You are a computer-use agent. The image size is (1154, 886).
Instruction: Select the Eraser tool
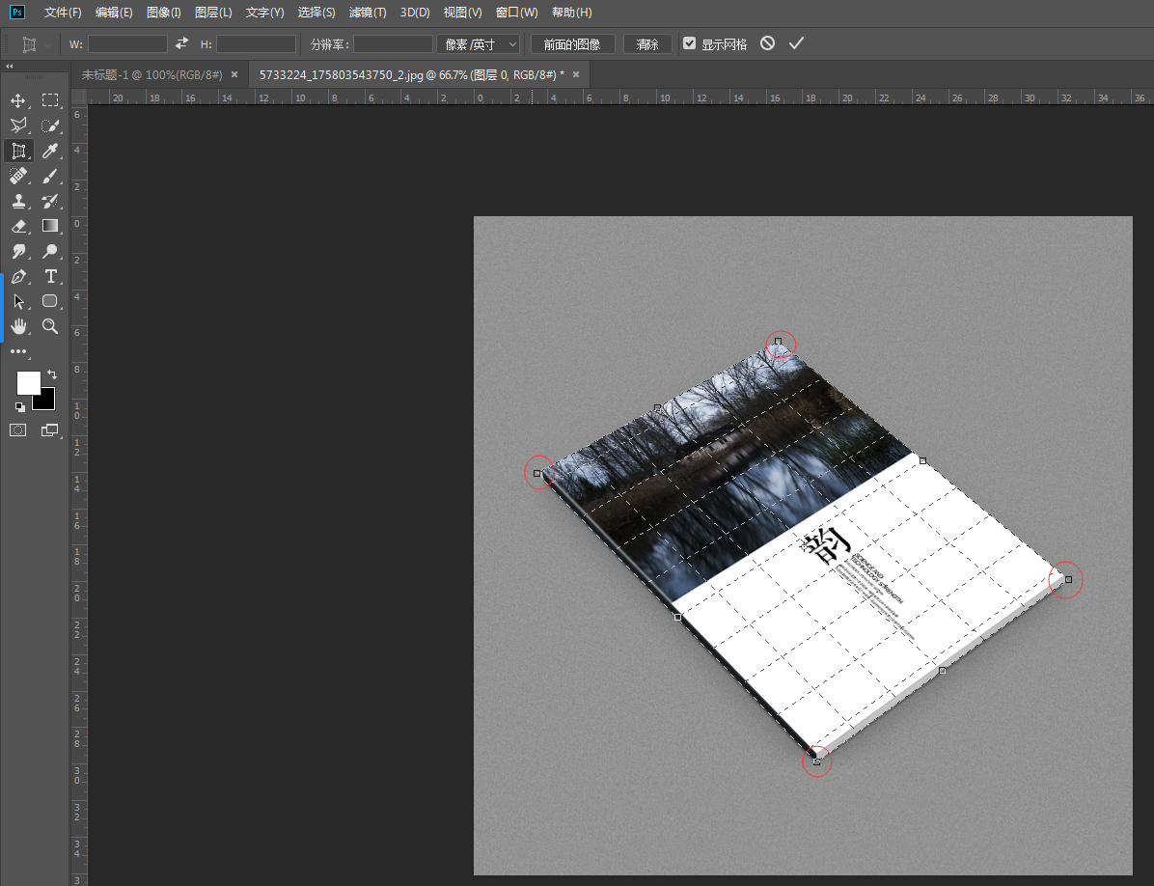tap(18, 226)
